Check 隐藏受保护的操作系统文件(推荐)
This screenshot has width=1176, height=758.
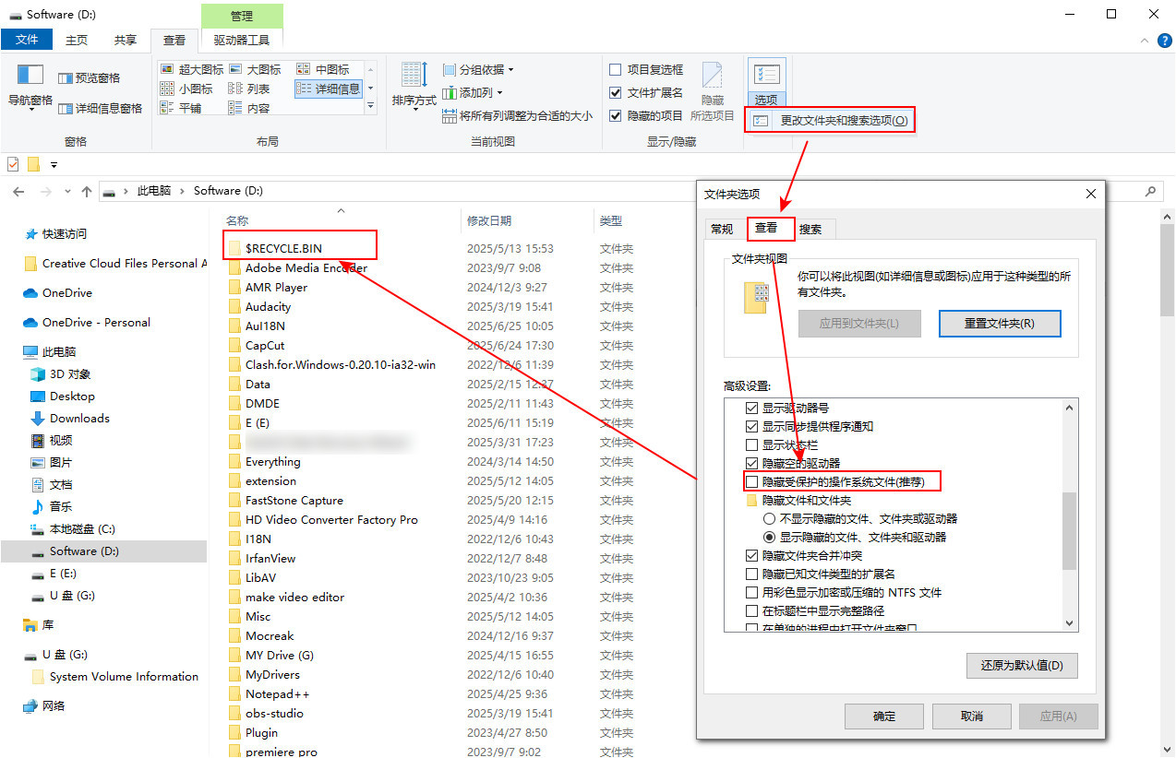pos(752,481)
